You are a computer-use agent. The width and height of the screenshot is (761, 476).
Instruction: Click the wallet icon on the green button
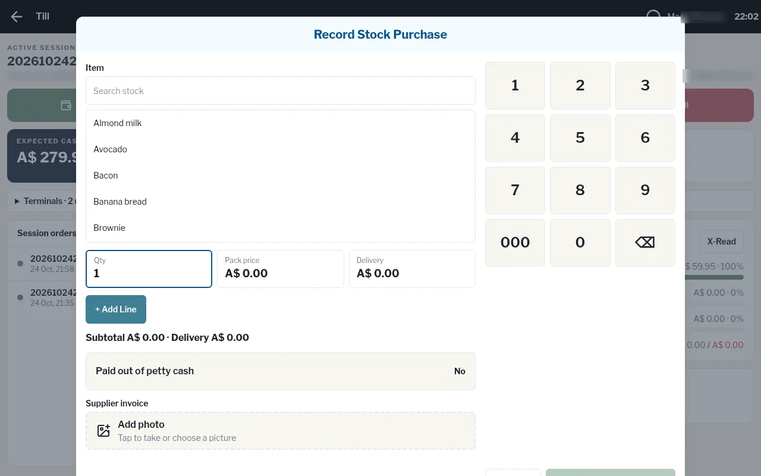(x=66, y=105)
